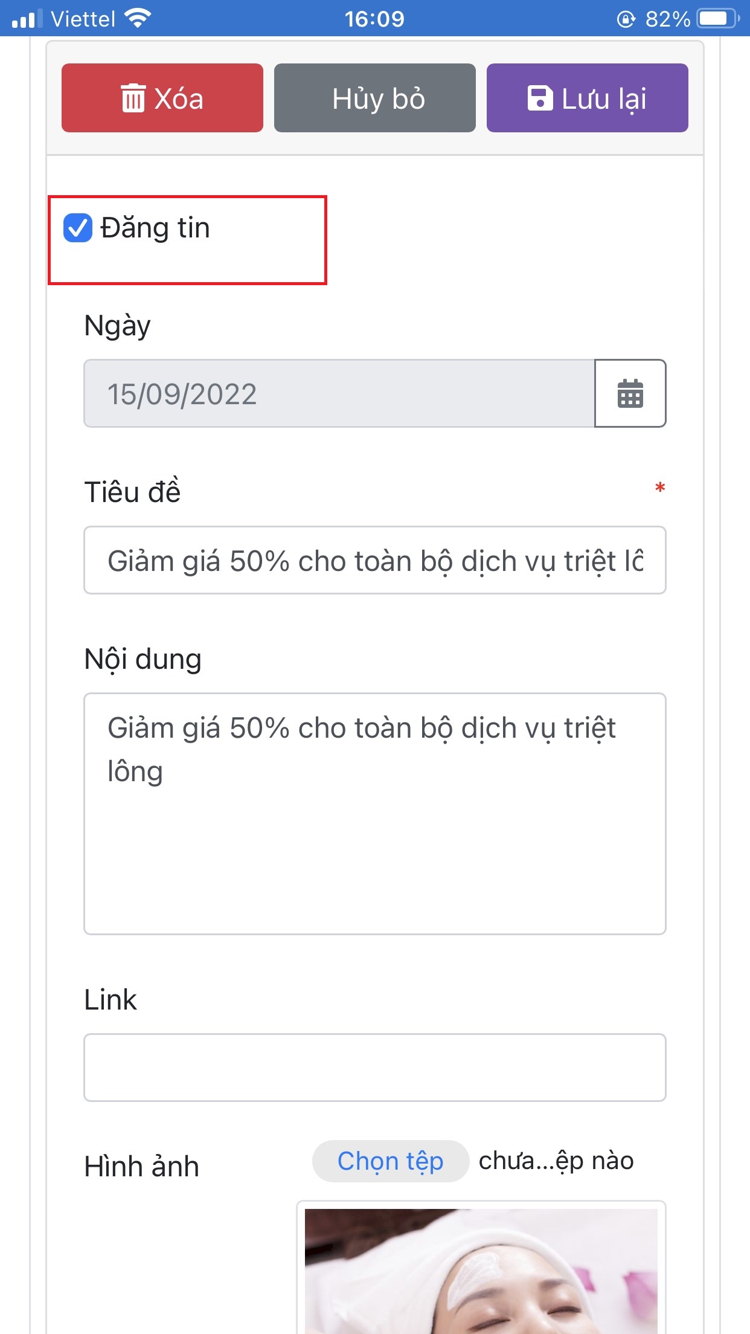Tap the cellular signal bars icon
Viewport: 750px width, 1334px height.
pos(27,19)
